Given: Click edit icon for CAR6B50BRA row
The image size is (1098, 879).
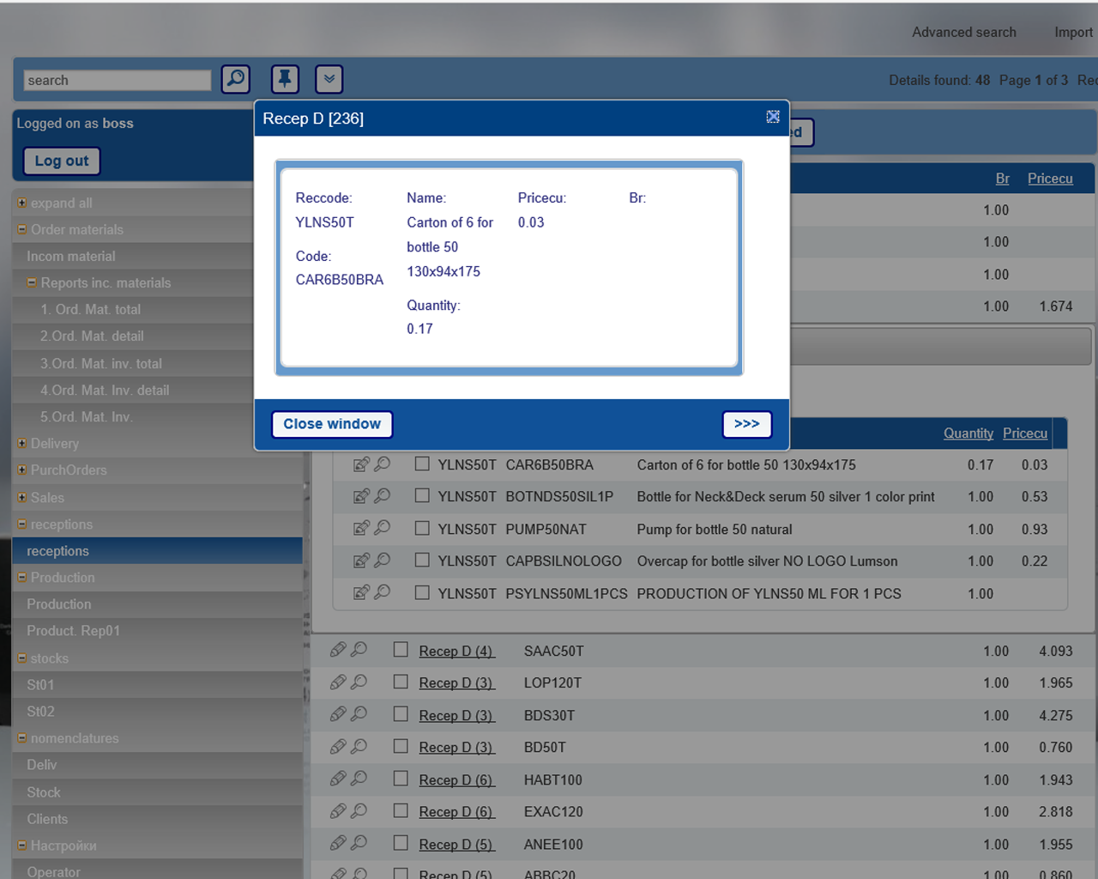Looking at the screenshot, I should tap(361, 464).
